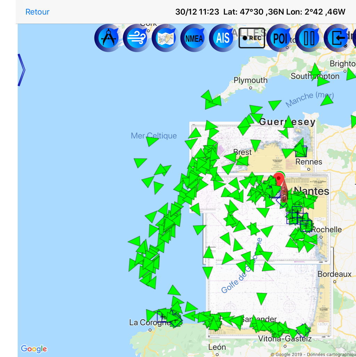
Task: Click the Brest city label
Action: pos(242,152)
